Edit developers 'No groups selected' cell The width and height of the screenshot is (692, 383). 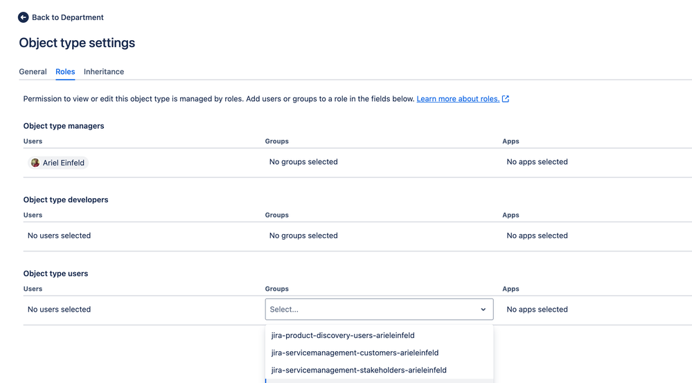[303, 235]
